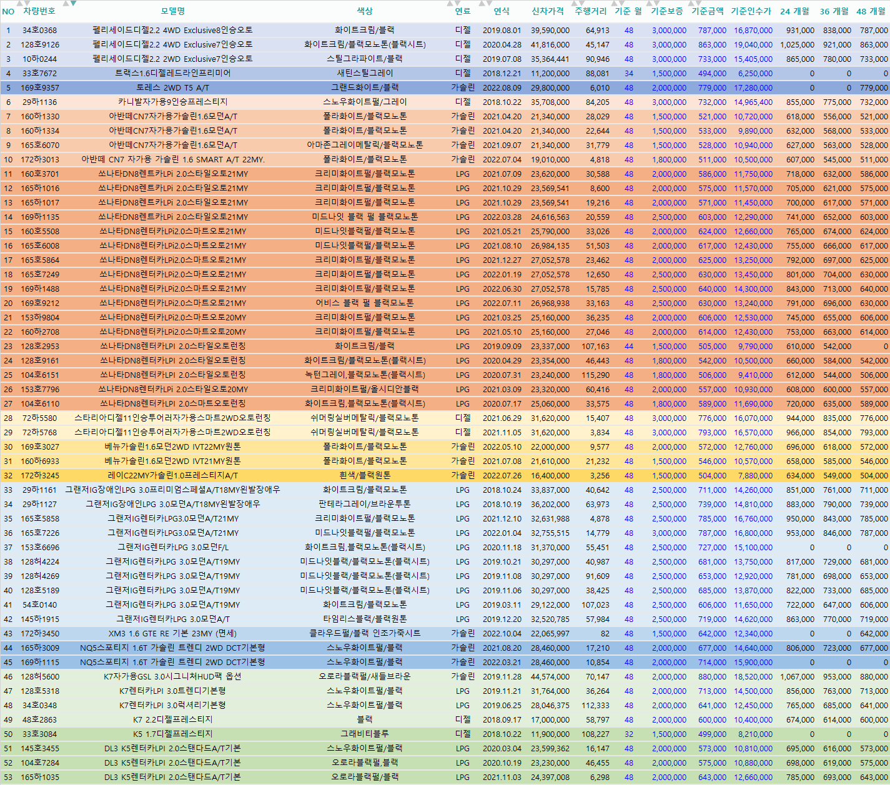This screenshot has height=785, width=890.
Task: Select the 기준 월 column header
Action: coord(628,11)
